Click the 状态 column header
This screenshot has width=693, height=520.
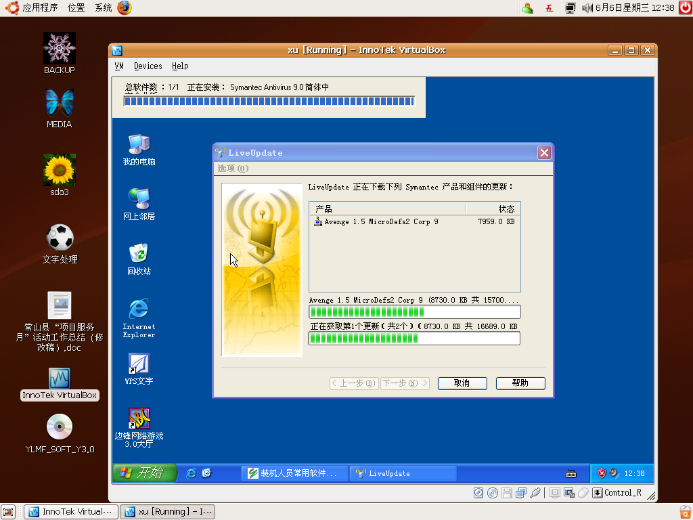click(492, 209)
